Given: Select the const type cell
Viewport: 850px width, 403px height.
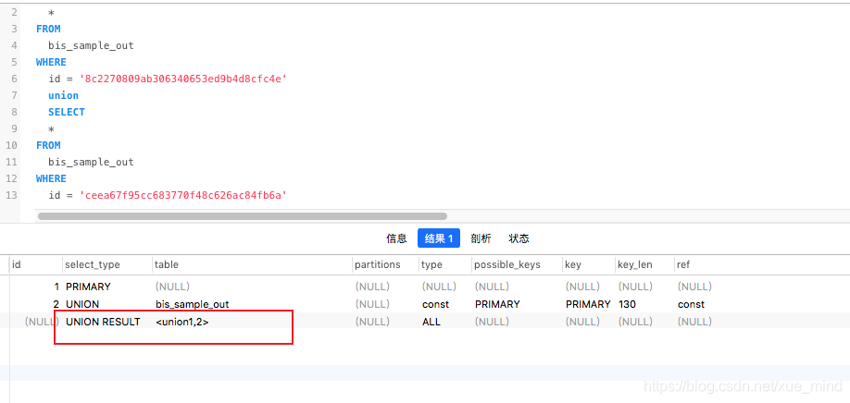Looking at the screenshot, I should [x=436, y=304].
